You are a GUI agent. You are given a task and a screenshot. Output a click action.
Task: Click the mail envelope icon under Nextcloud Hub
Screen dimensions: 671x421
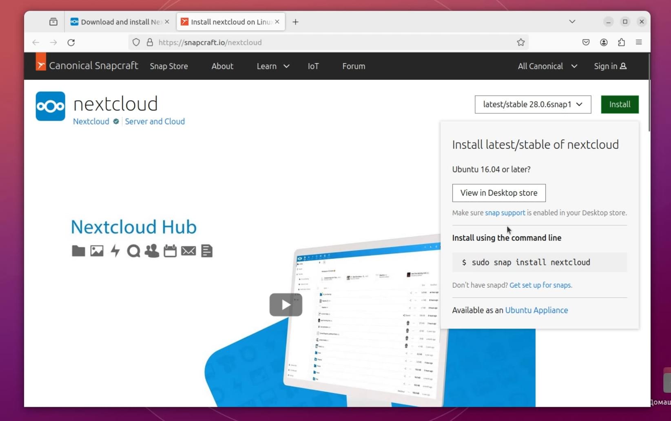pos(188,251)
